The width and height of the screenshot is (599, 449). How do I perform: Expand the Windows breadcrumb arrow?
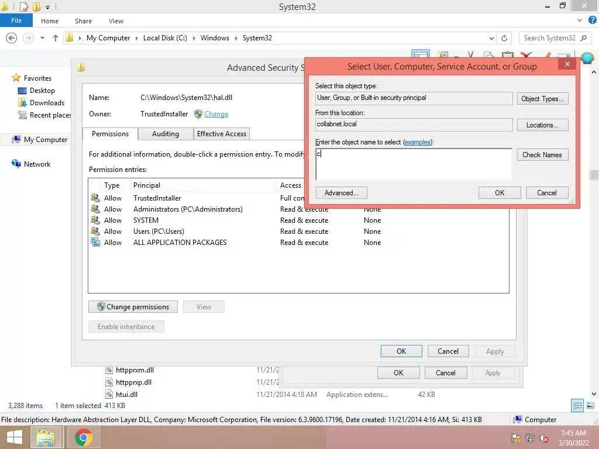(x=236, y=38)
